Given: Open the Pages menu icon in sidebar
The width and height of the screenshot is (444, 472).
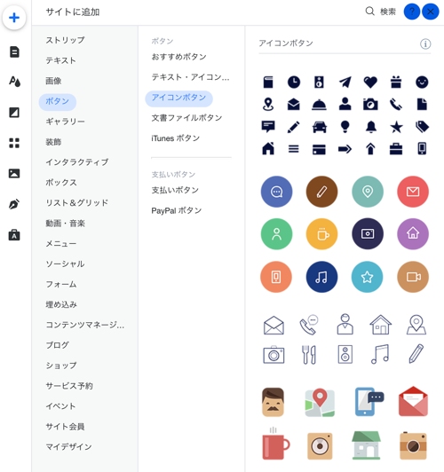Looking at the screenshot, I should click(14, 51).
